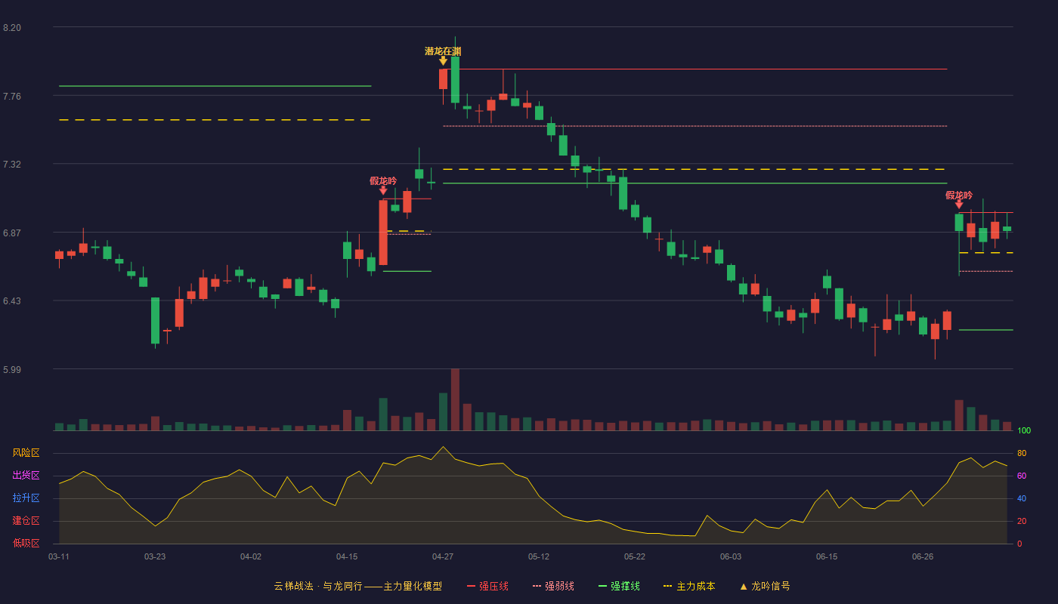The image size is (1058, 604).
Task: Select the 建仓区 zone label
Action: coord(26,521)
